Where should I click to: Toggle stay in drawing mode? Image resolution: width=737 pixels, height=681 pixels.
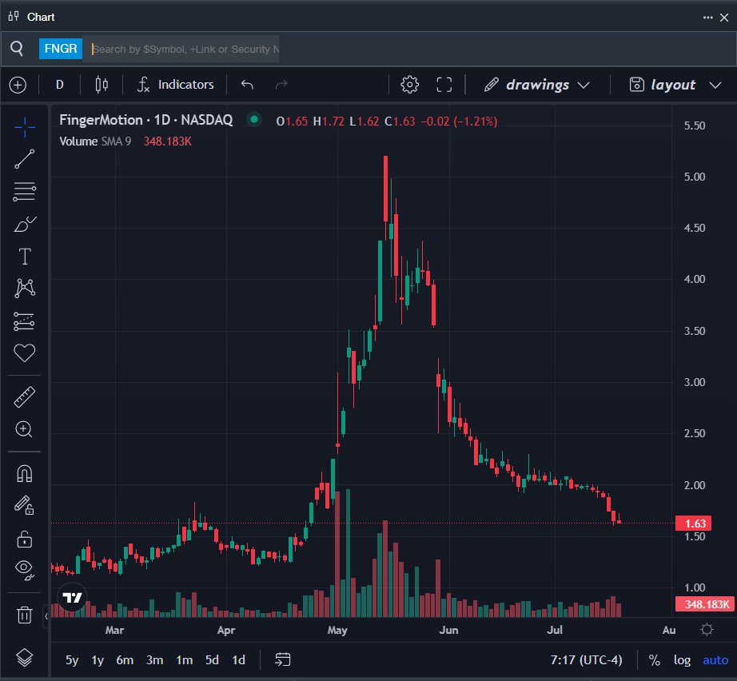25,506
